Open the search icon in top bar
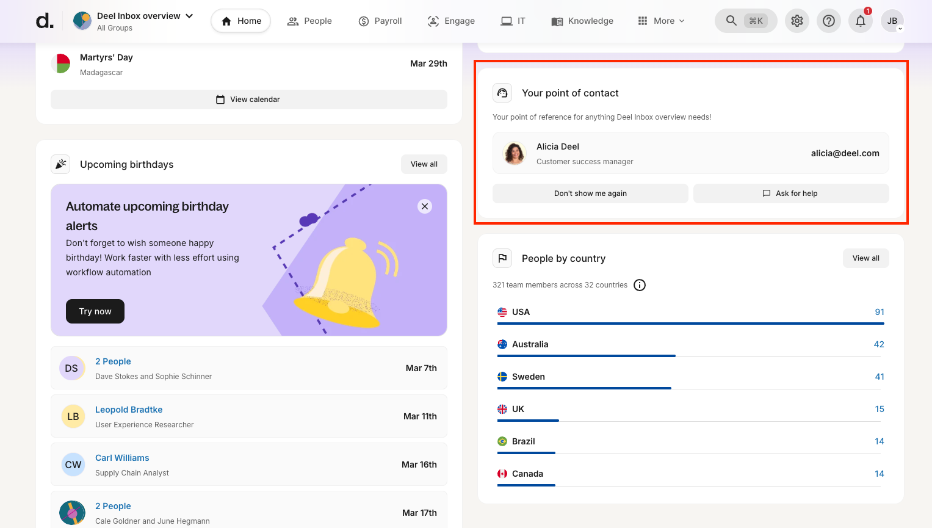Image resolution: width=932 pixels, height=528 pixels. click(731, 21)
